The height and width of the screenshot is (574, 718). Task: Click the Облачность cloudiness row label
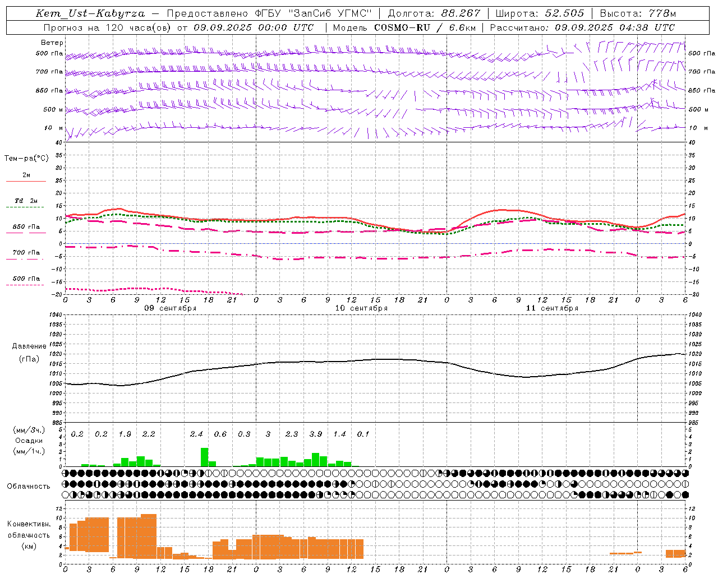pyautogui.click(x=29, y=487)
